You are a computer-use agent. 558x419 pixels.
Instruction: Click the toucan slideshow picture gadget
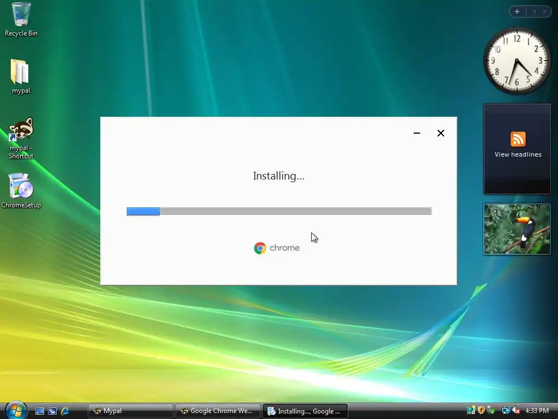click(517, 230)
